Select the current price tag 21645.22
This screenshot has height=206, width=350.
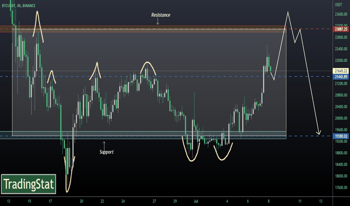[x=341, y=71]
